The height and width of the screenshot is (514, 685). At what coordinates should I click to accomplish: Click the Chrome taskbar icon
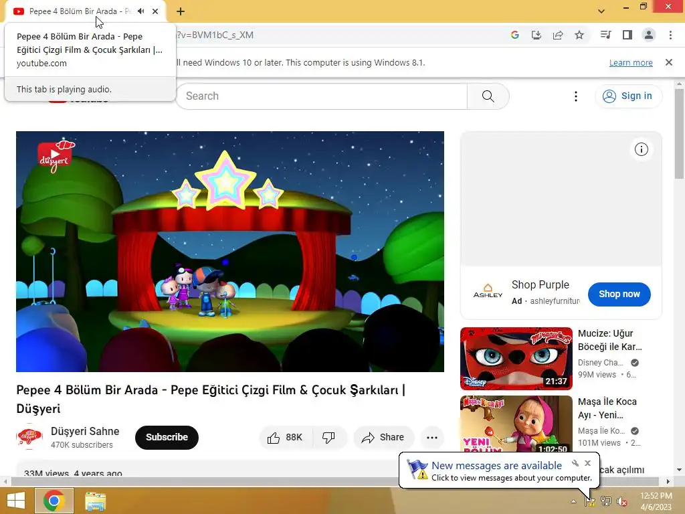[x=54, y=501]
